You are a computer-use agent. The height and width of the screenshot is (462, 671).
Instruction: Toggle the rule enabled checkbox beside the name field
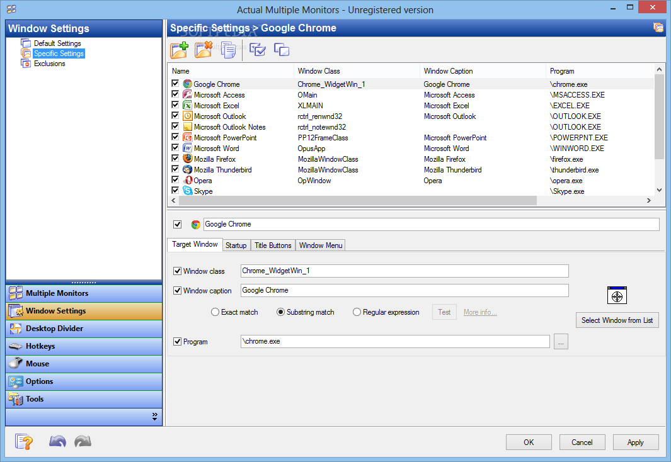tap(177, 224)
